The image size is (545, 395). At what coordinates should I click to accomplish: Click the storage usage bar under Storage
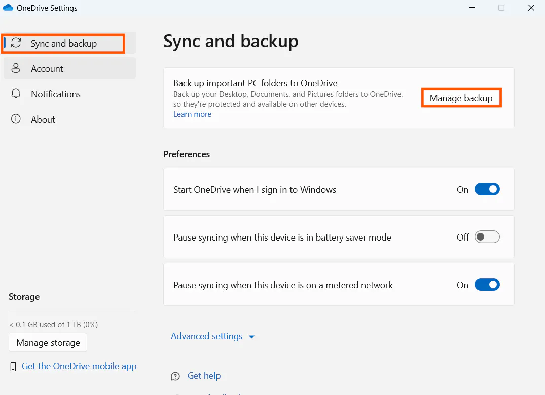(x=71, y=309)
